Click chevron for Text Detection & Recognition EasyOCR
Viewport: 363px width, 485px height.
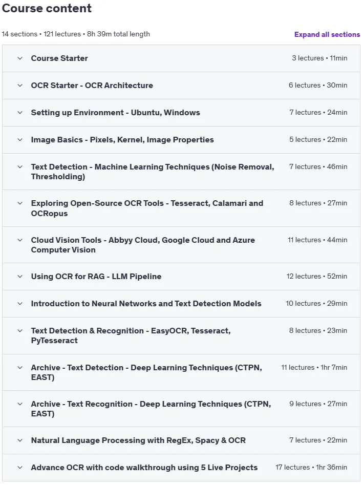[20, 331]
